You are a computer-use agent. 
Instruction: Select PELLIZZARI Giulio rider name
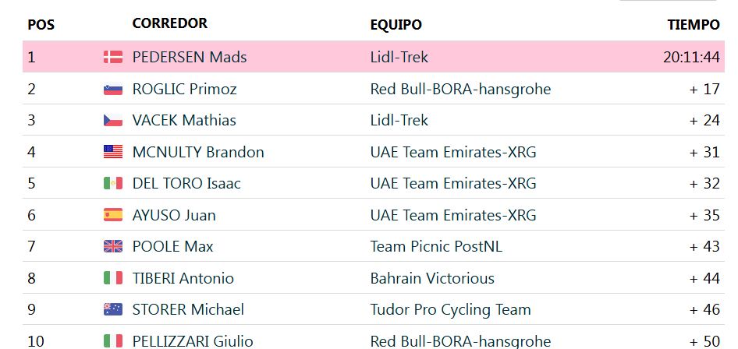tap(193, 341)
